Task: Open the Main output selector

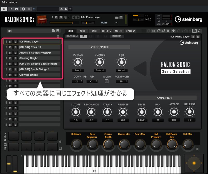Action: (x=103, y=23)
